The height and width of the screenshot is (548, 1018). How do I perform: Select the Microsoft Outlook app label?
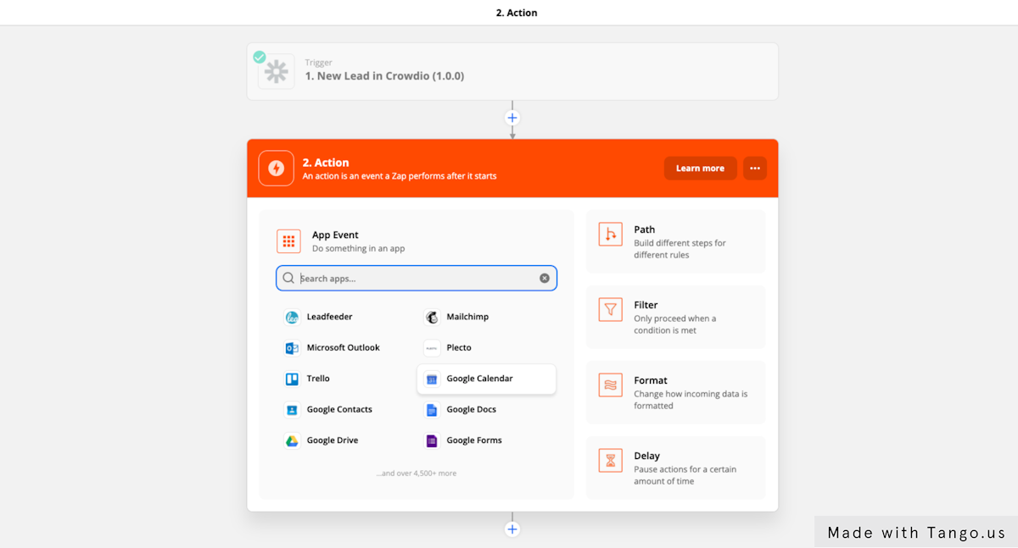coord(344,347)
